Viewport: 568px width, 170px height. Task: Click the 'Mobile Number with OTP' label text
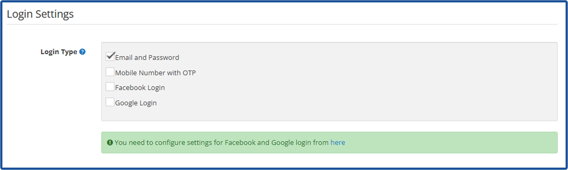pos(155,73)
